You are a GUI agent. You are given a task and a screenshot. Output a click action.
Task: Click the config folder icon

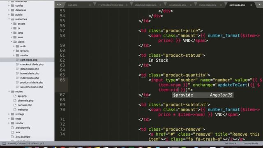tap(12, 5)
